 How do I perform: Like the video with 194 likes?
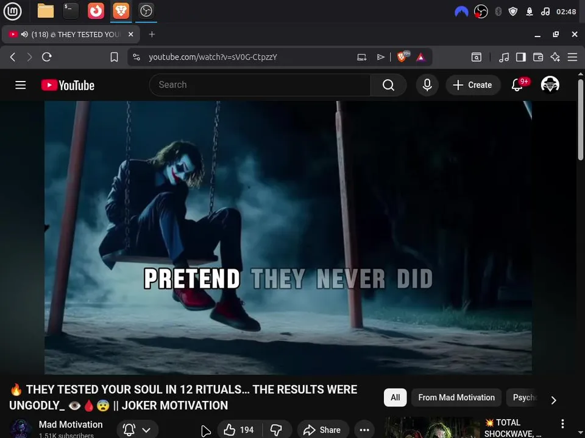tap(239, 430)
